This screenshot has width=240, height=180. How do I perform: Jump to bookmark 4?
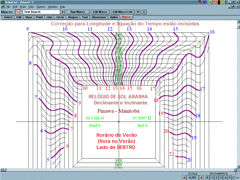(225, 177)
